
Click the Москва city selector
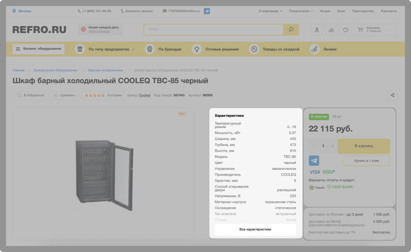point(25,11)
